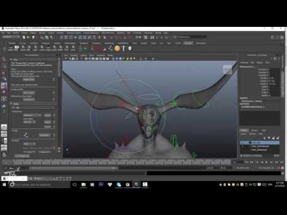The image size is (287, 215).
Task: Collapse the nested subsection arrow in Tool Settings
Action: [x=13, y=107]
